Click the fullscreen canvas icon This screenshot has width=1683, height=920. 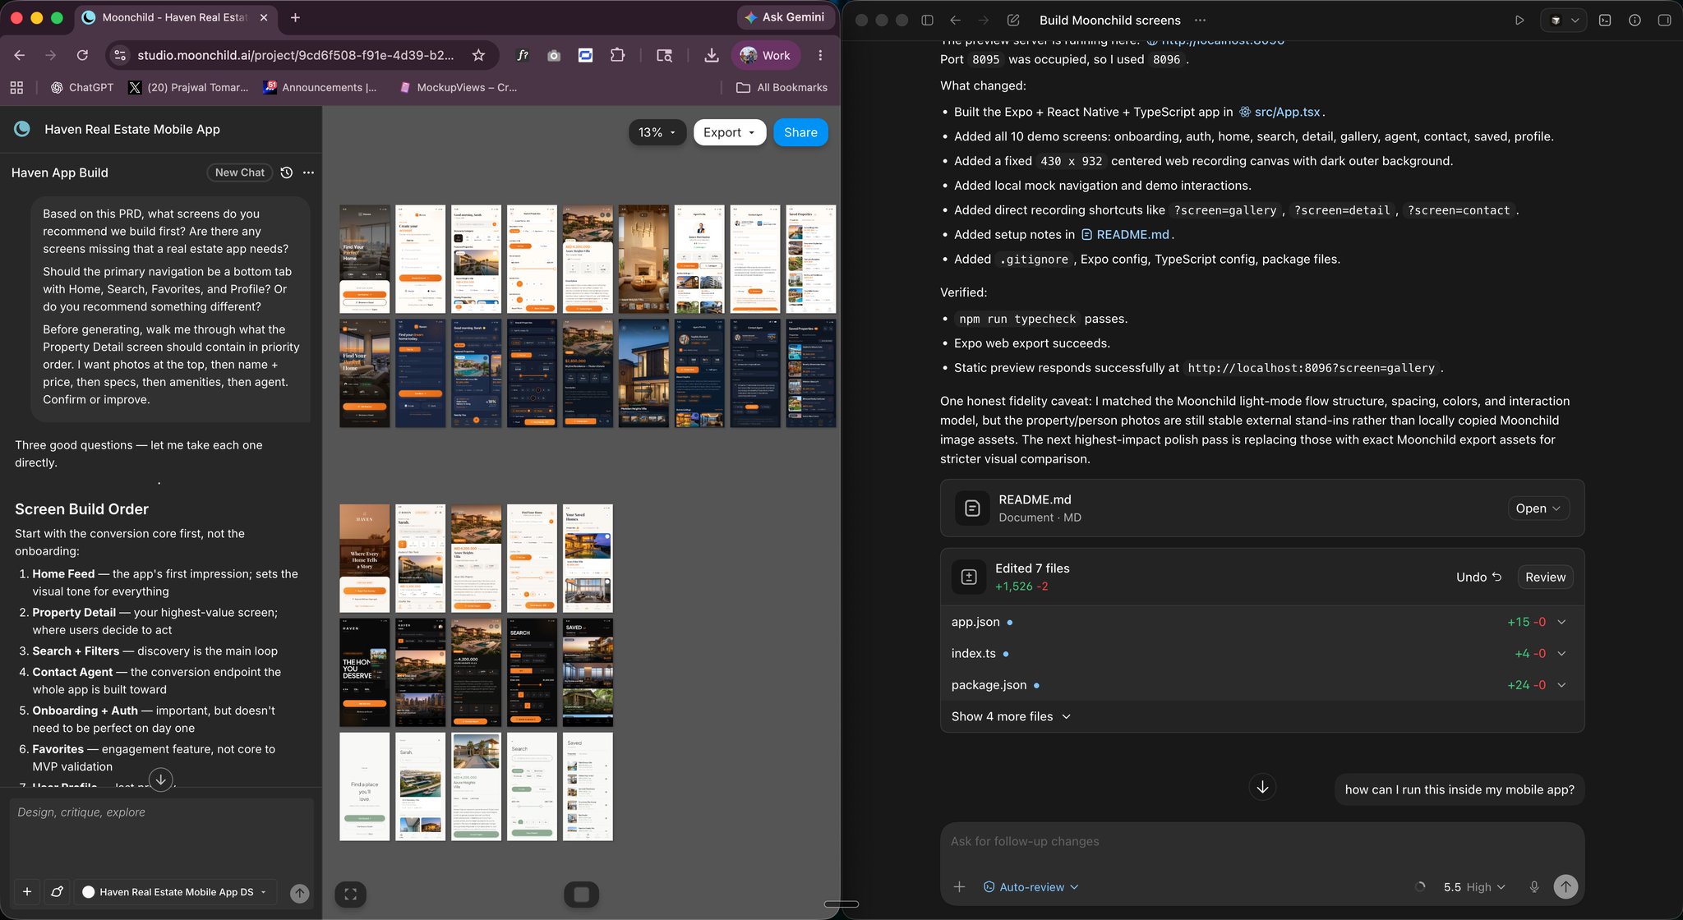tap(351, 895)
